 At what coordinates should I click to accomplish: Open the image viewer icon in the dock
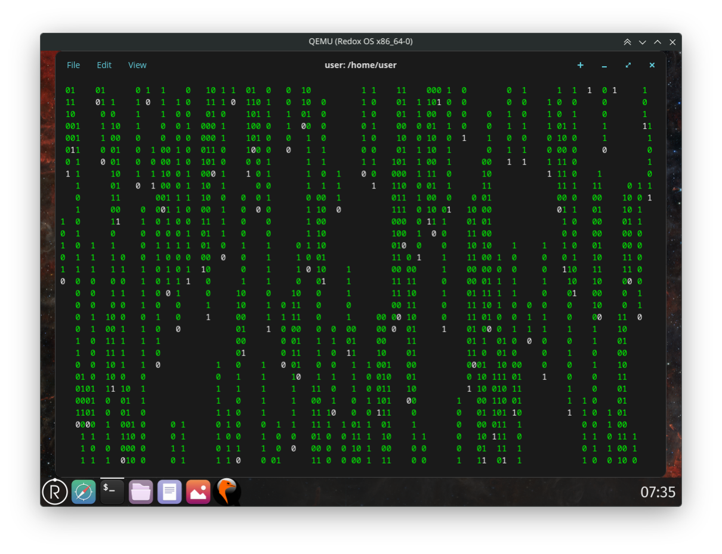click(x=198, y=492)
